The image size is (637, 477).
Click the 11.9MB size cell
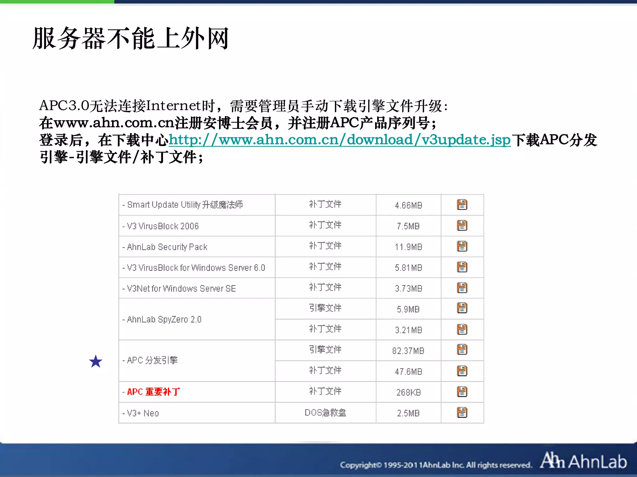click(408, 247)
